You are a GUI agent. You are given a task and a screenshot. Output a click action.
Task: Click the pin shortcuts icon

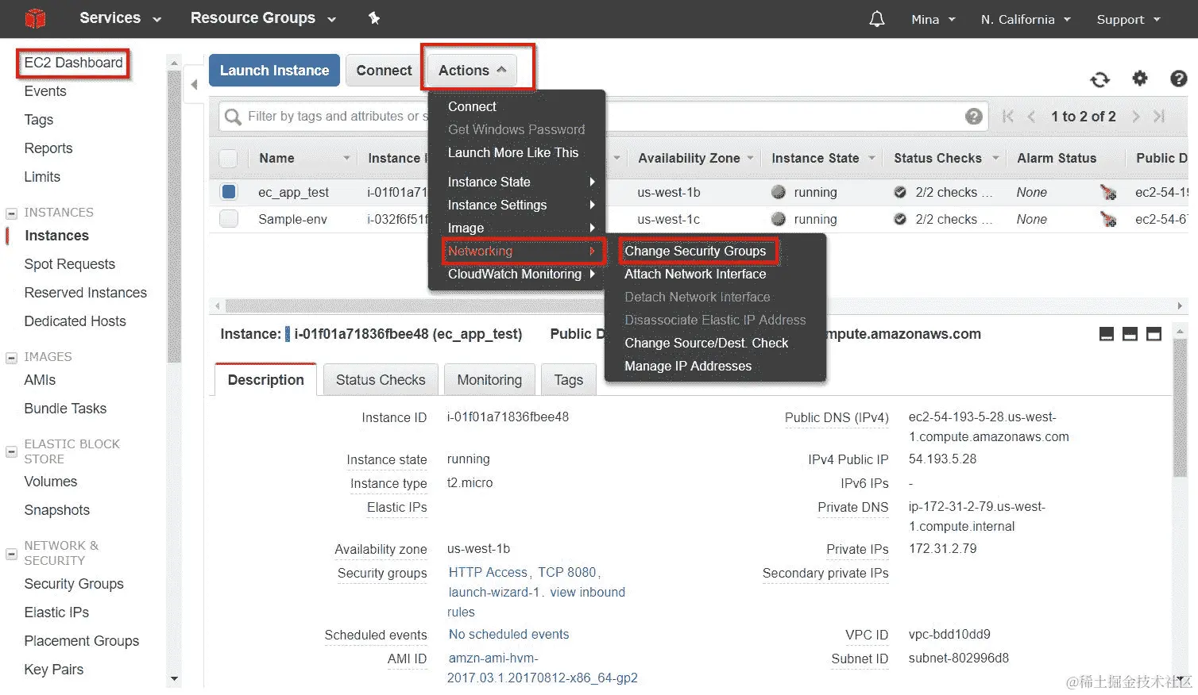(x=374, y=18)
